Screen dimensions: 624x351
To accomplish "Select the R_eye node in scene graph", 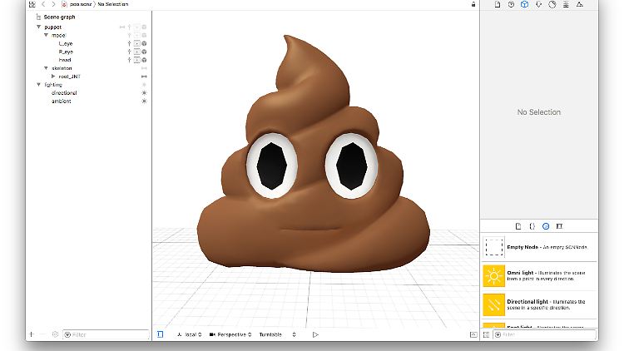I will click(66, 52).
